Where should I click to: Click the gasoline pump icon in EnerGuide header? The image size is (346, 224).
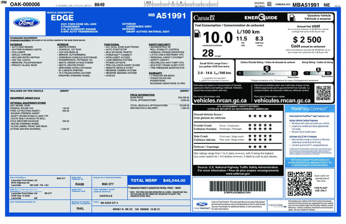coord(292,18)
